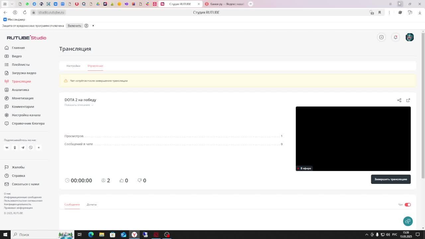Reload the page

click(25, 12)
